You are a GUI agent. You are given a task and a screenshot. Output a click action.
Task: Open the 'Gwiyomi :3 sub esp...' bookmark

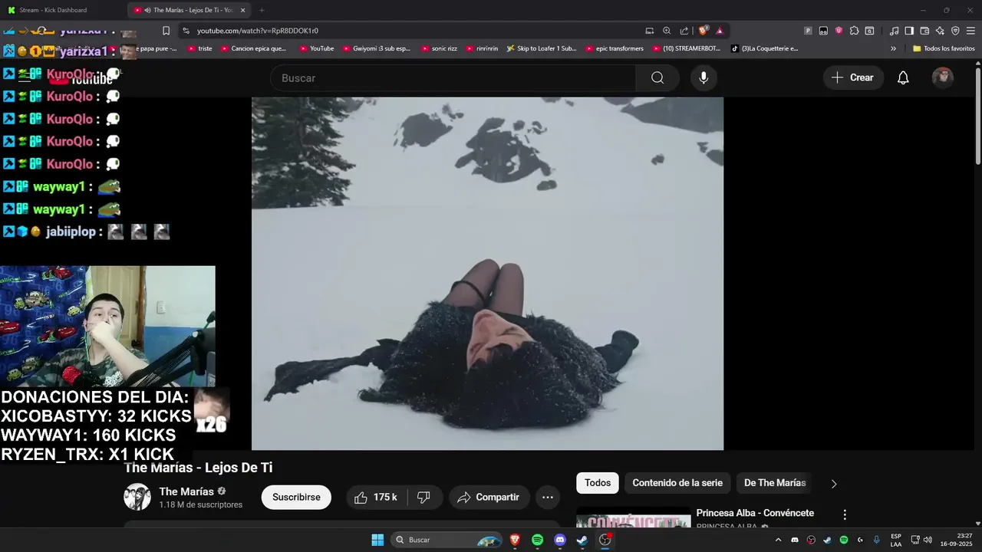pos(376,48)
